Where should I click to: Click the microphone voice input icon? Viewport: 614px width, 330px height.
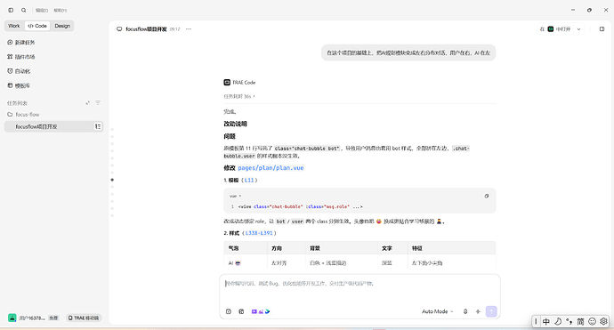tap(465, 311)
